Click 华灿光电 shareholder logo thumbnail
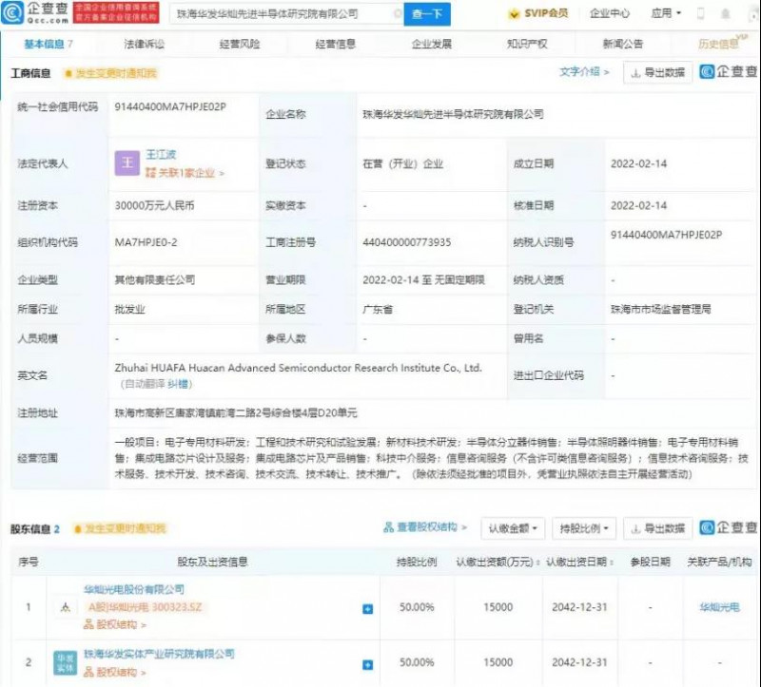761x687 pixels. [65, 607]
